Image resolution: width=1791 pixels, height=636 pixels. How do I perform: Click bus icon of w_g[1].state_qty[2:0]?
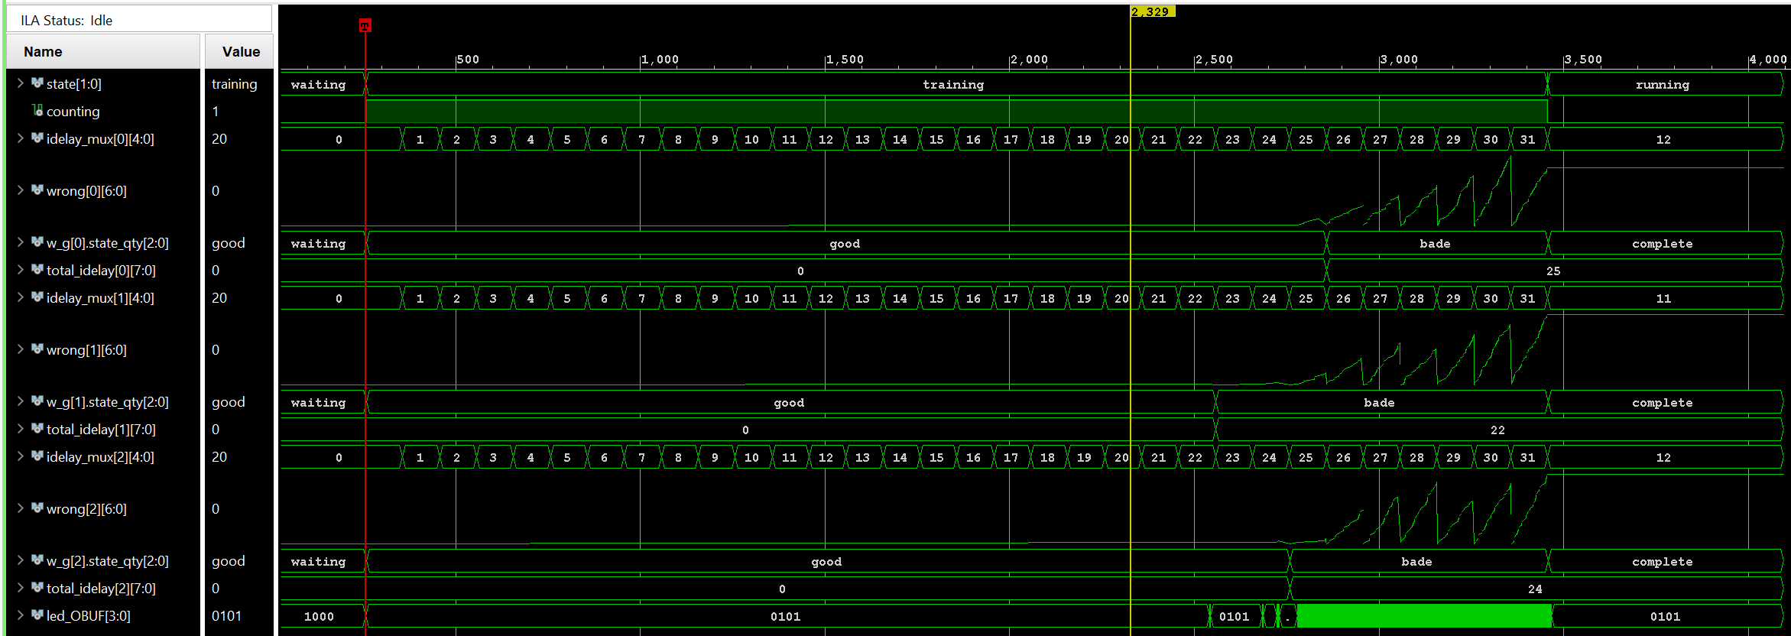click(x=37, y=401)
